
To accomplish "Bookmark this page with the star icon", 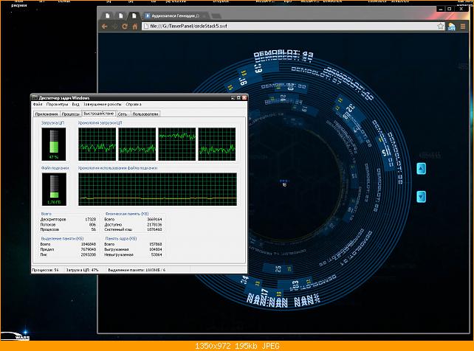I will pyautogui.click(x=441, y=27).
